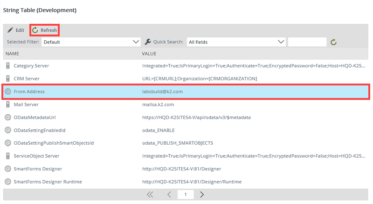Click the Quick Search wrench icon
The image size is (373, 204).
(148, 42)
